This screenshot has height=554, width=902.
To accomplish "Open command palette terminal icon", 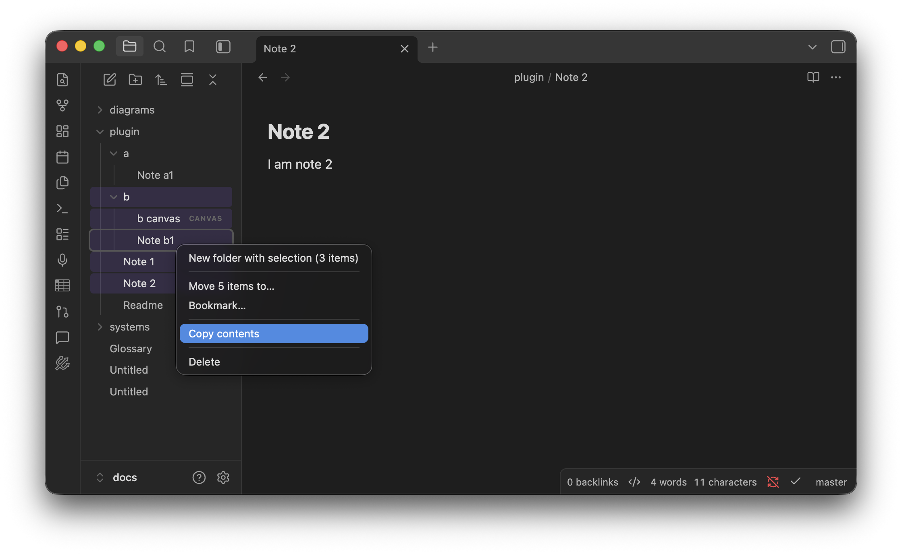I will [x=62, y=209].
